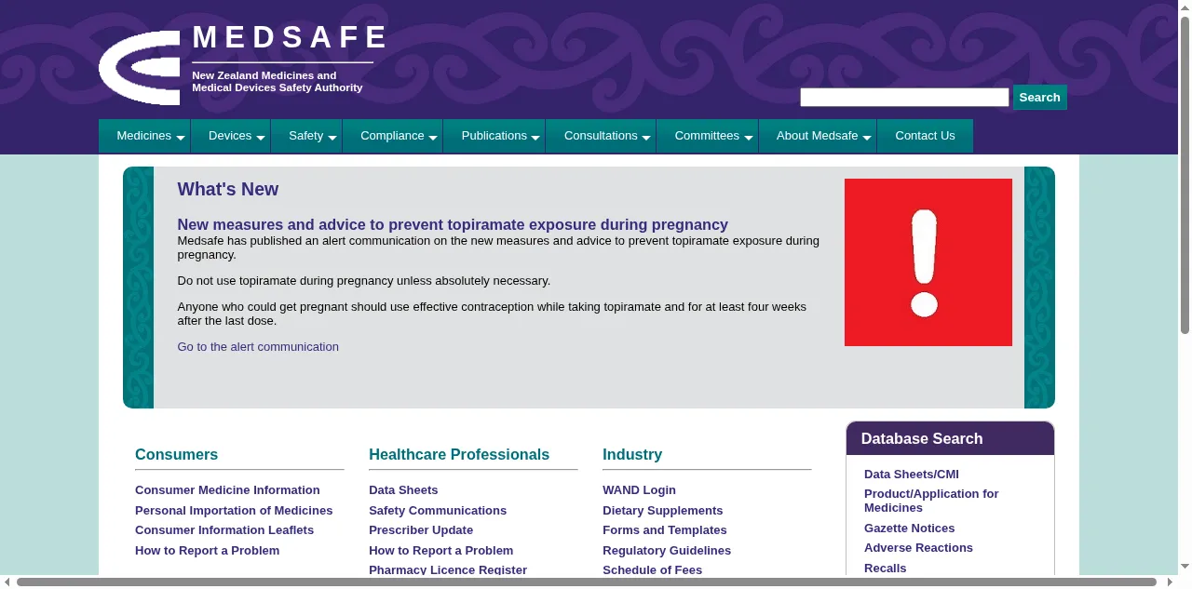
Task: Click the Search button
Action: click(x=1039, y=97)
